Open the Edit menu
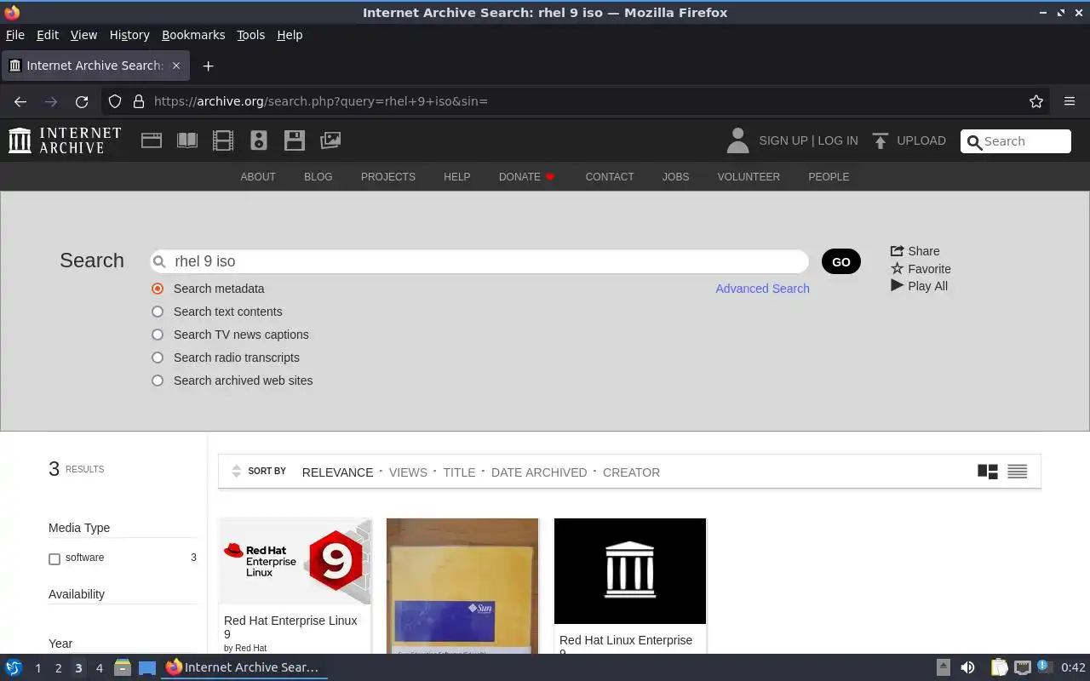The image size is (1090, 681). pyautogui.click(x=48, y=35)
